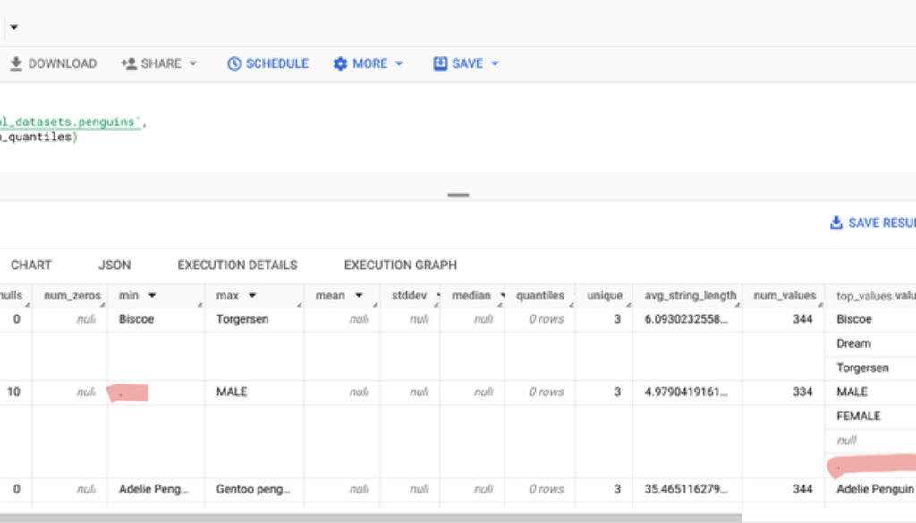Open the mean column sort menu

click(x=359, y=295)
